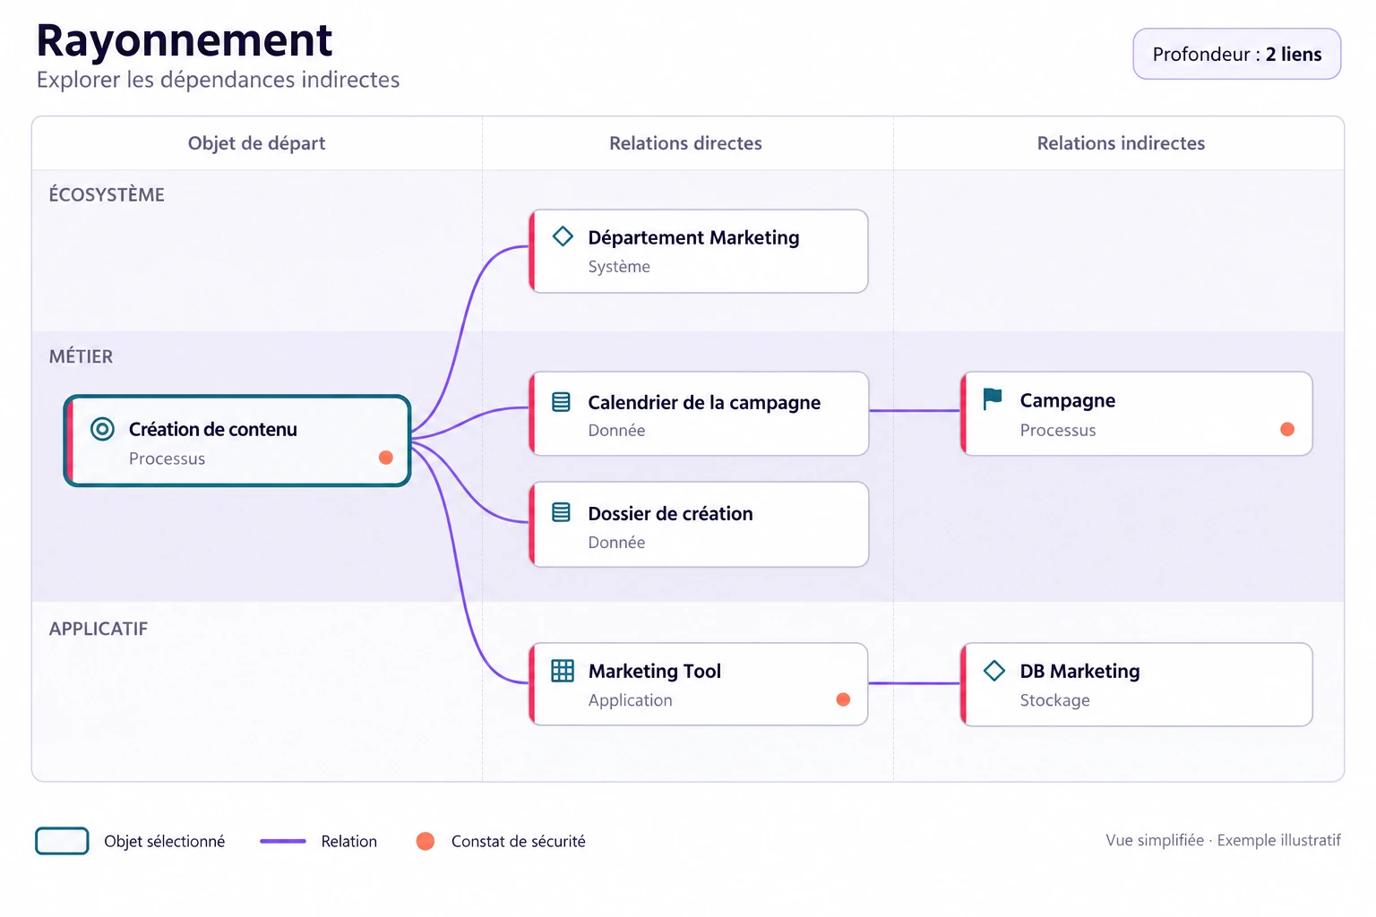Image resolution: width=1376 pixels, height=917 pixels.
Task: Click the flag icon on Campagne
Action: coord(993,399)
